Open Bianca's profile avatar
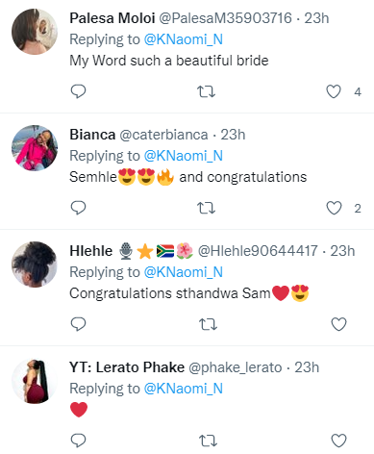The width and height of the screenshot is (374, 454). pos(35,148)
